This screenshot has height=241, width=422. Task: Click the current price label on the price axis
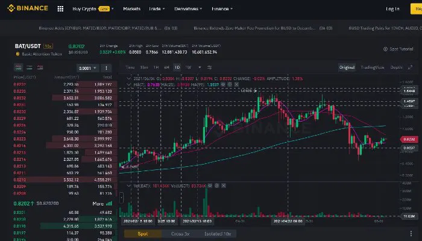(409, 139)
